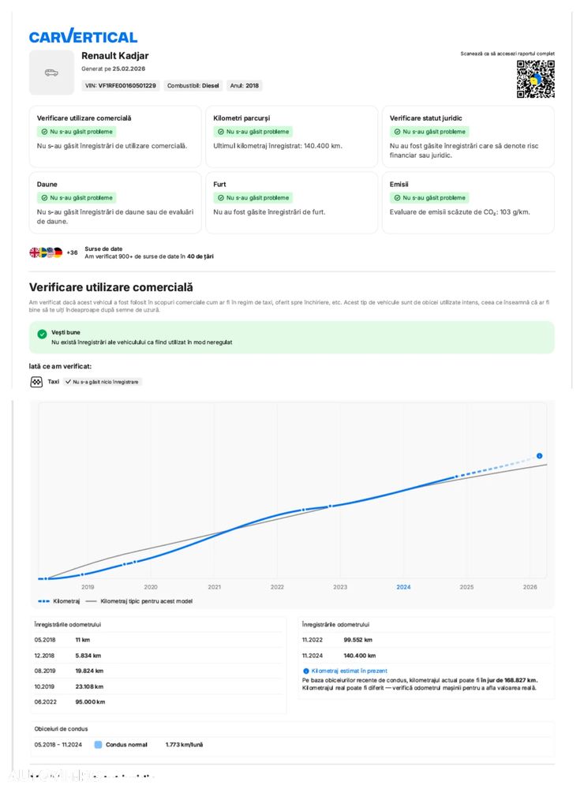
Task: Open the Verificare utilizare comercială summary card
Action: pyautogui.click(x=115, y=136)
